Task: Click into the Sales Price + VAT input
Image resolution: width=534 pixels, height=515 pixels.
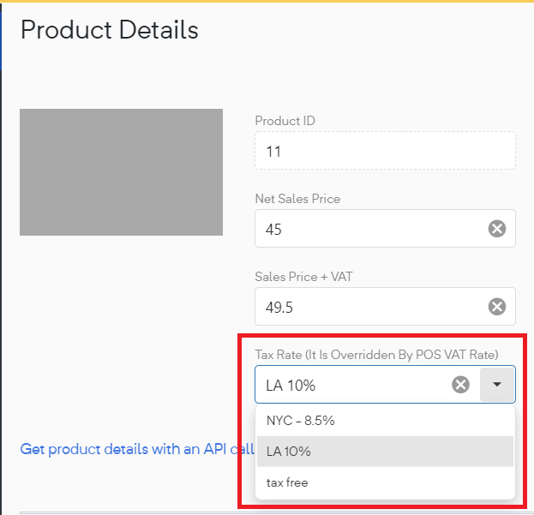Action: [x=371, y=307]
